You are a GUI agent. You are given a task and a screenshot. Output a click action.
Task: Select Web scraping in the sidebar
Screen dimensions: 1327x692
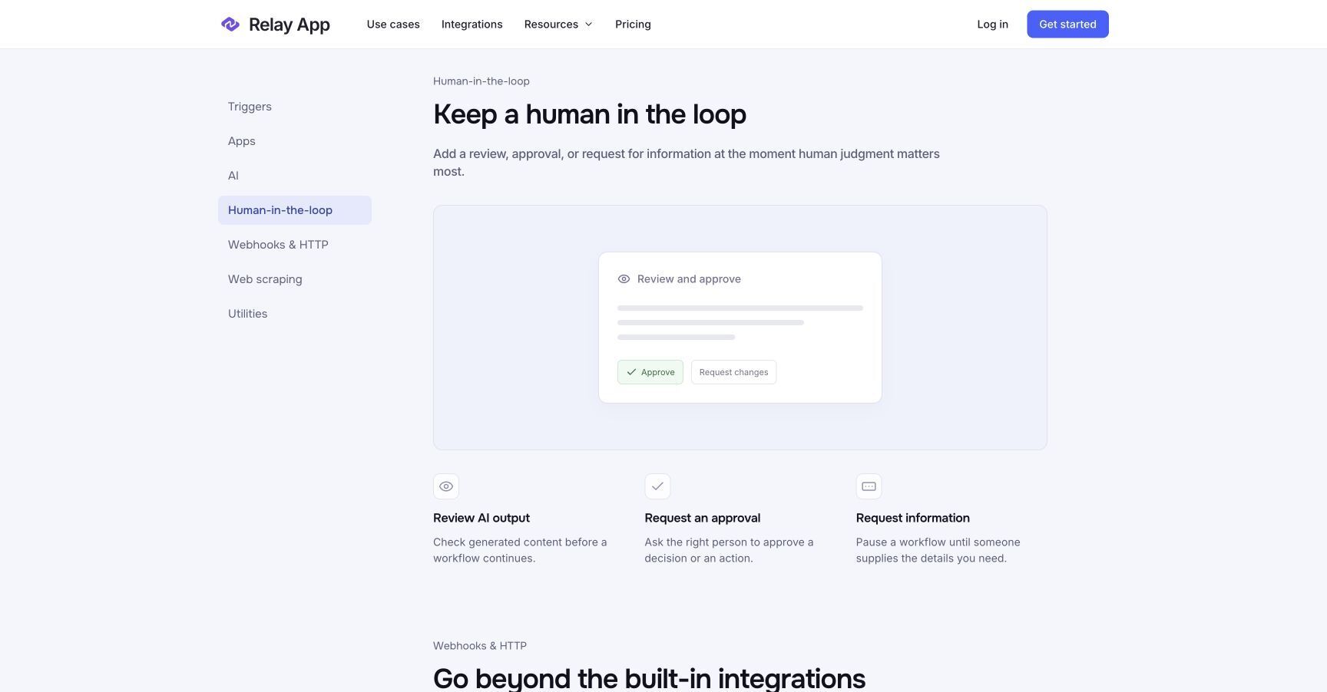point(295,279)
